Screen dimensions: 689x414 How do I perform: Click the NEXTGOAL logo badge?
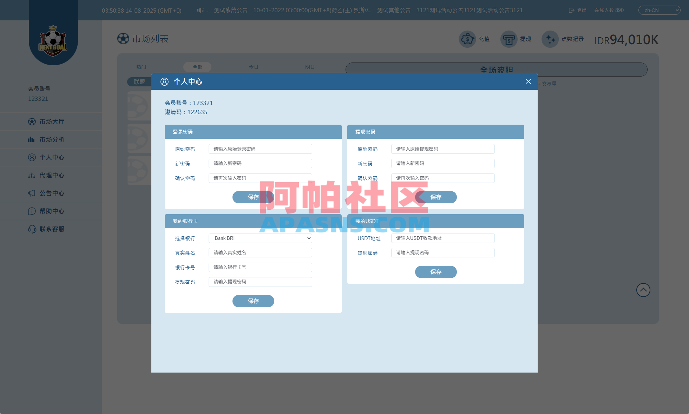click(x=53, y=40)
